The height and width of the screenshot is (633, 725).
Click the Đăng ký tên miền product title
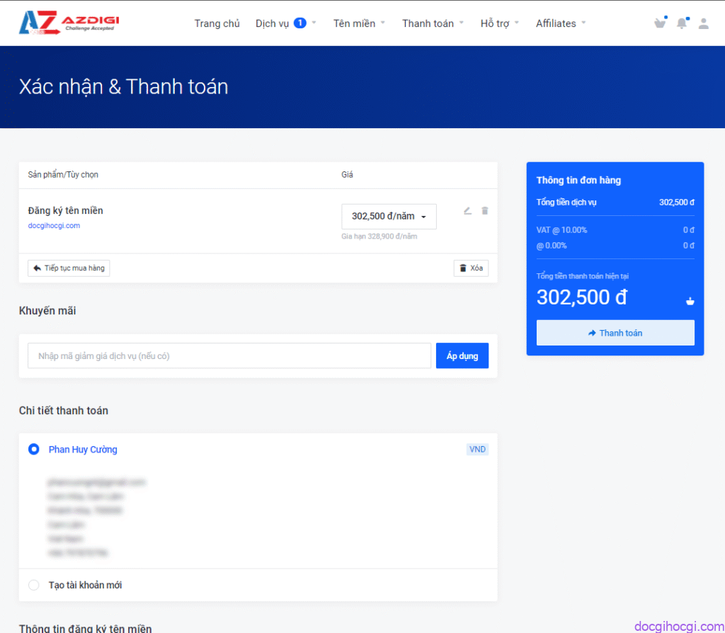[x=66, y=211]
